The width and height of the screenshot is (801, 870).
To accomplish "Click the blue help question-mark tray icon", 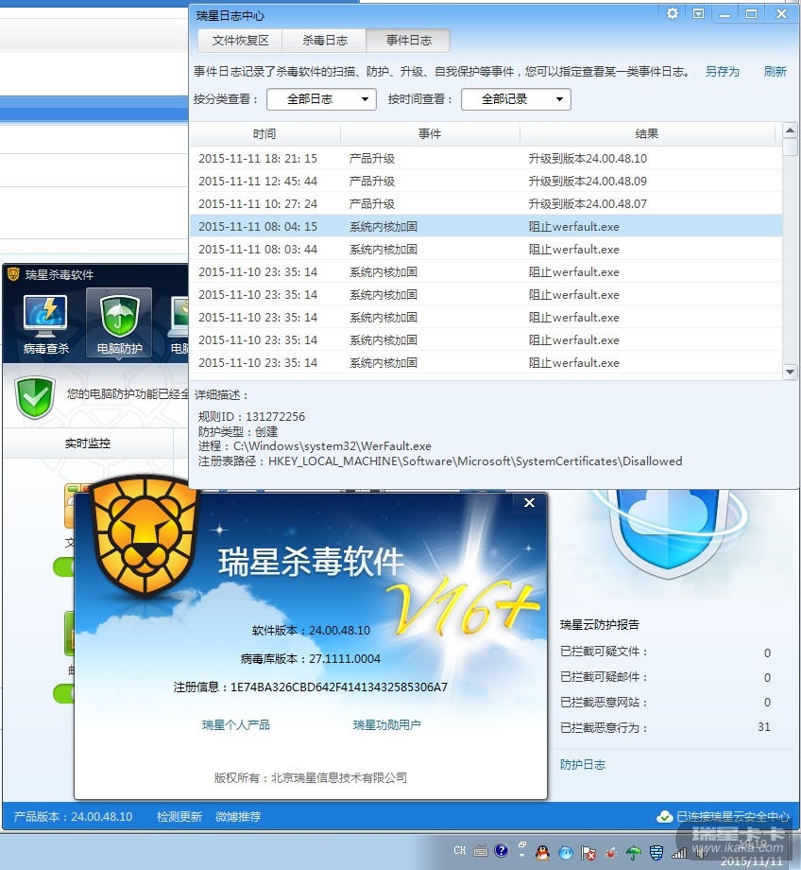I will click(501, 850).
